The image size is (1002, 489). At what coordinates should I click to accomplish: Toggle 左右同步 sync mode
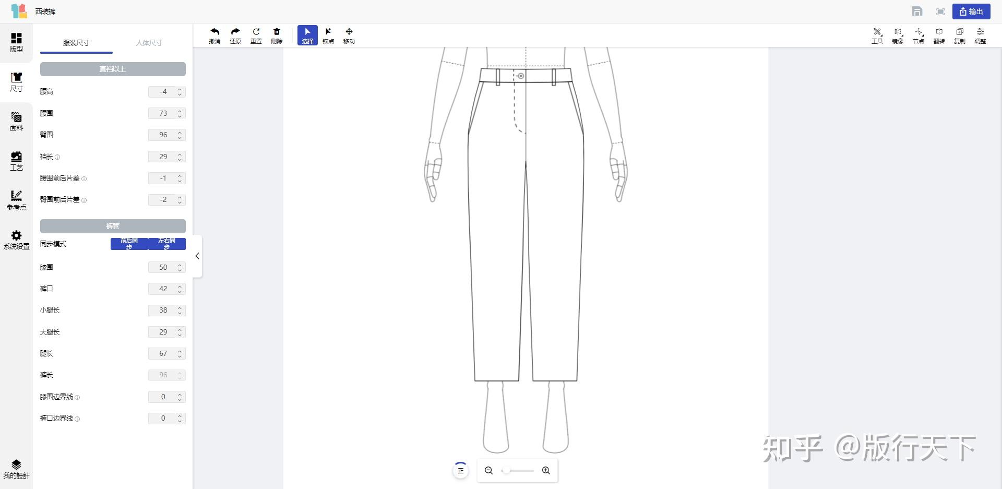pos(167,244)
